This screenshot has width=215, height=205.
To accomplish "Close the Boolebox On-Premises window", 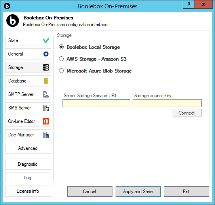I will (204, 5).
